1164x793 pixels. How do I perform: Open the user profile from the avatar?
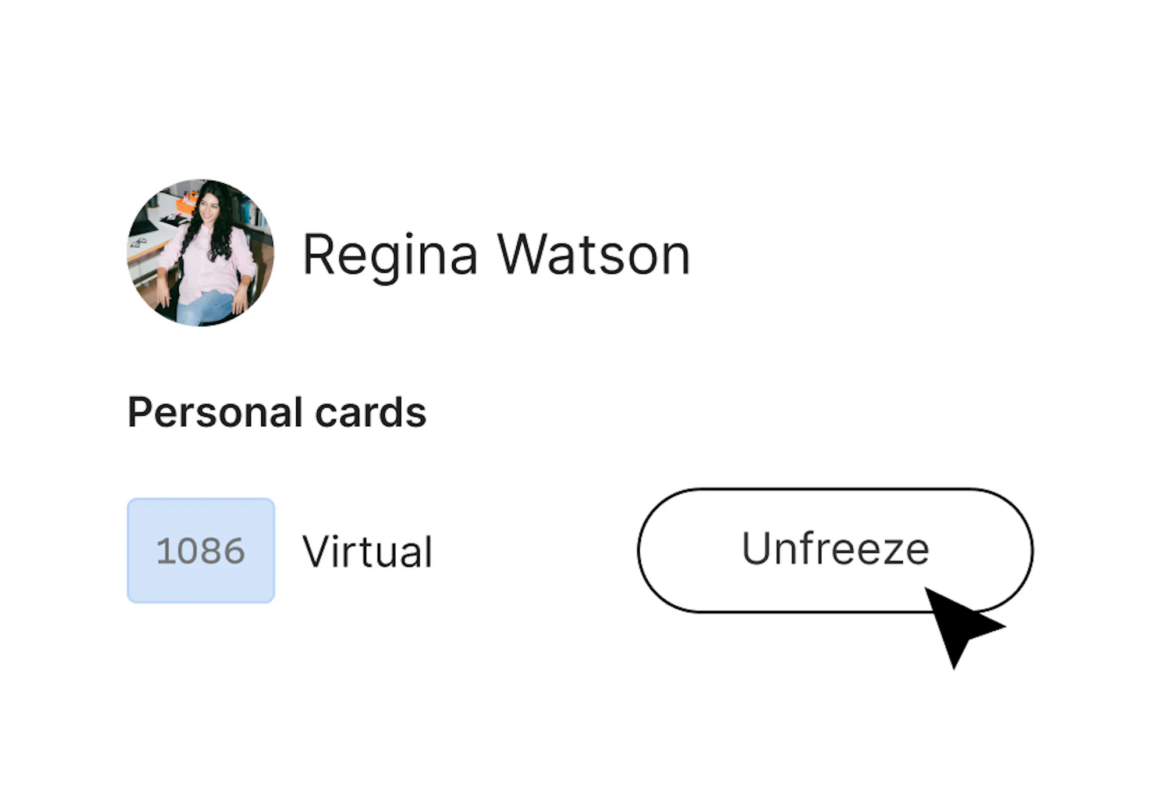pyautogui.click(x=201, y=253)
